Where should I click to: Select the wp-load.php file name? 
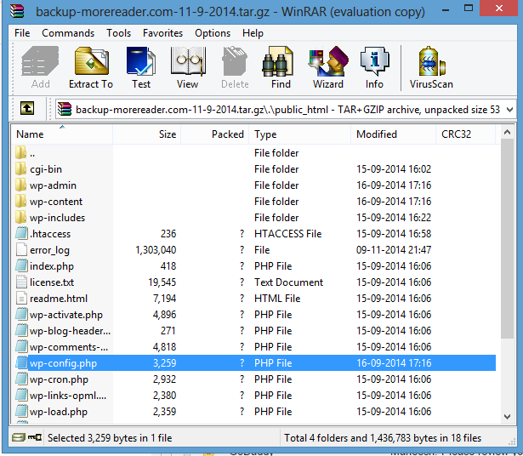[59, 412]
